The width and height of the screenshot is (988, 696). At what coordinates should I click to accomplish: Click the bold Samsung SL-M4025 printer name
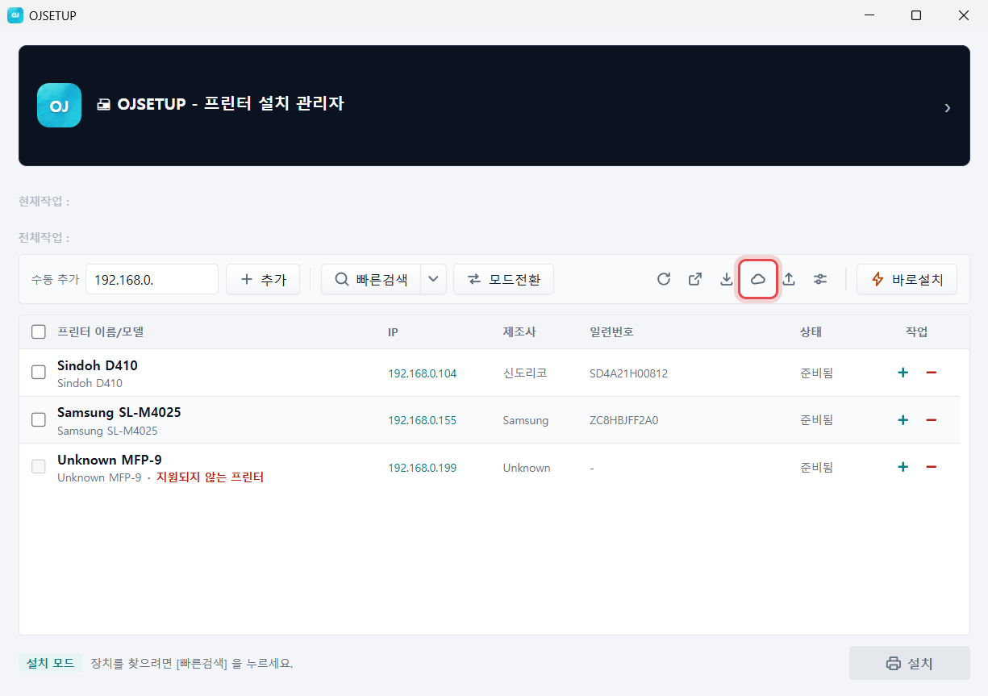(119, 412)
